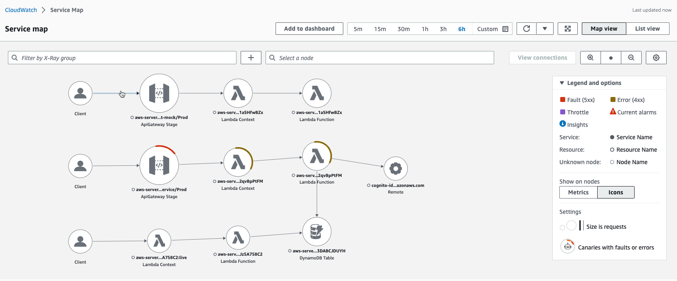
Task: Focus the Filter by X-Ray group field
Action: (x=122, y=58)
